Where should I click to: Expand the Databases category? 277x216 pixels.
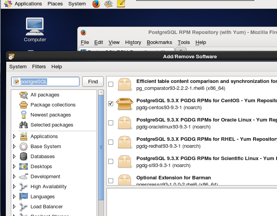pos(14,156)
